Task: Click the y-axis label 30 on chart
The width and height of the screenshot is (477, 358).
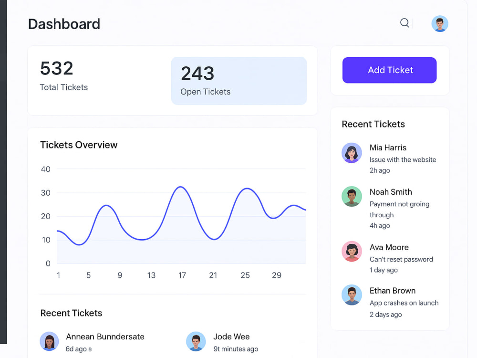Action: [x=46, y=193]
